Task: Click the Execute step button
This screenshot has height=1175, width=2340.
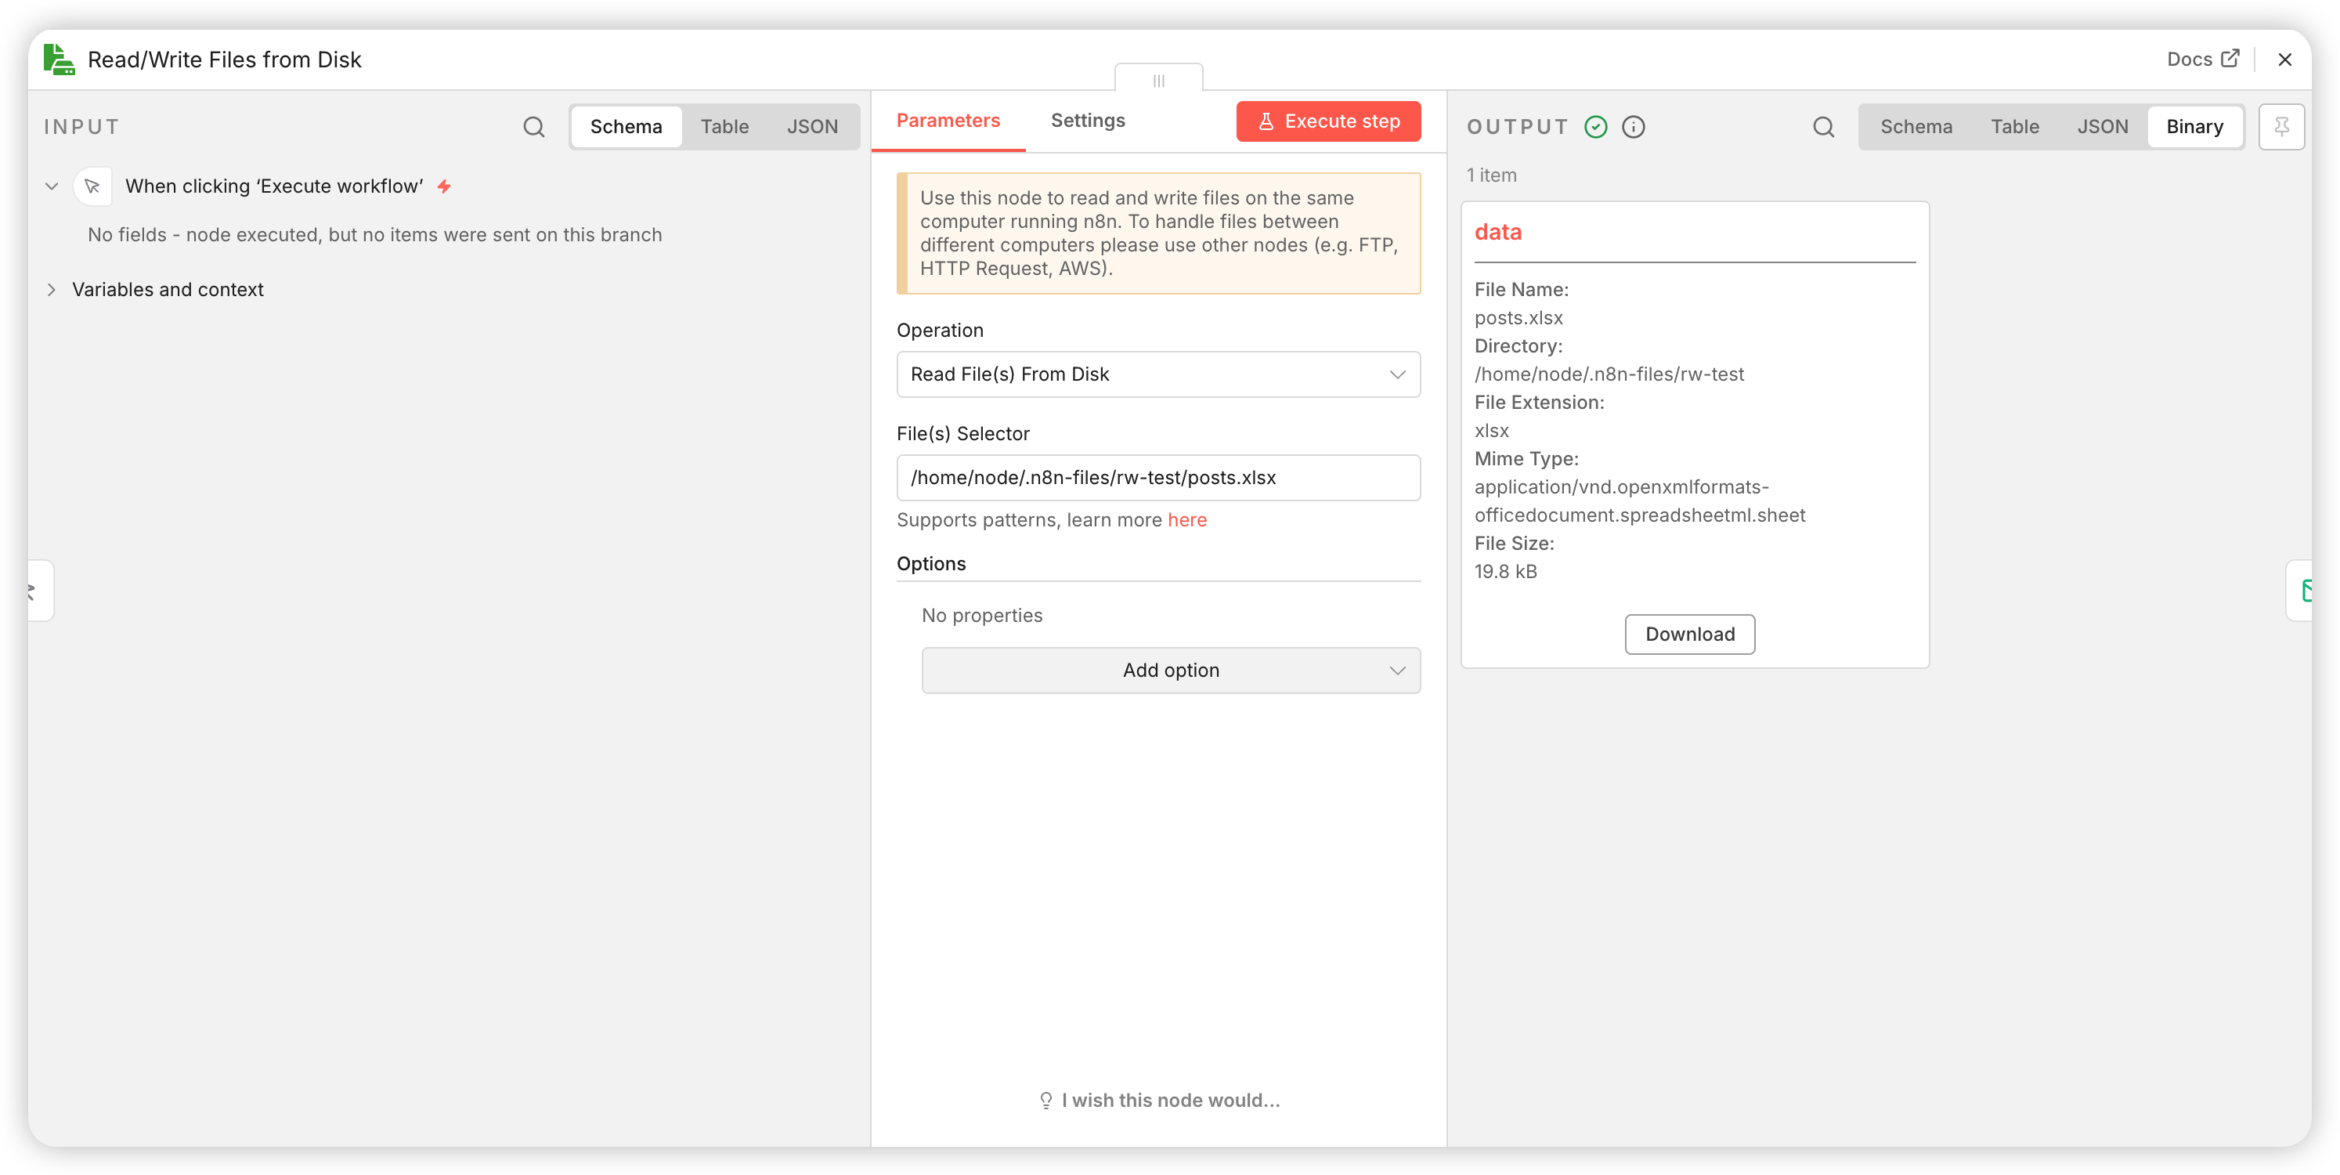Action: tap(1328, 121)
